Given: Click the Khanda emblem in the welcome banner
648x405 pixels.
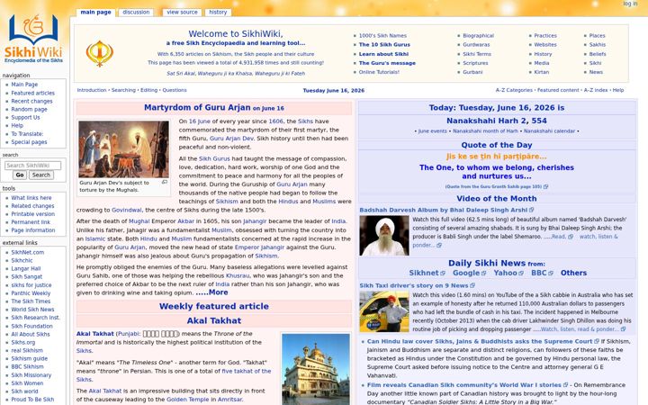Looking at the screenshot, I should point(100,53).
